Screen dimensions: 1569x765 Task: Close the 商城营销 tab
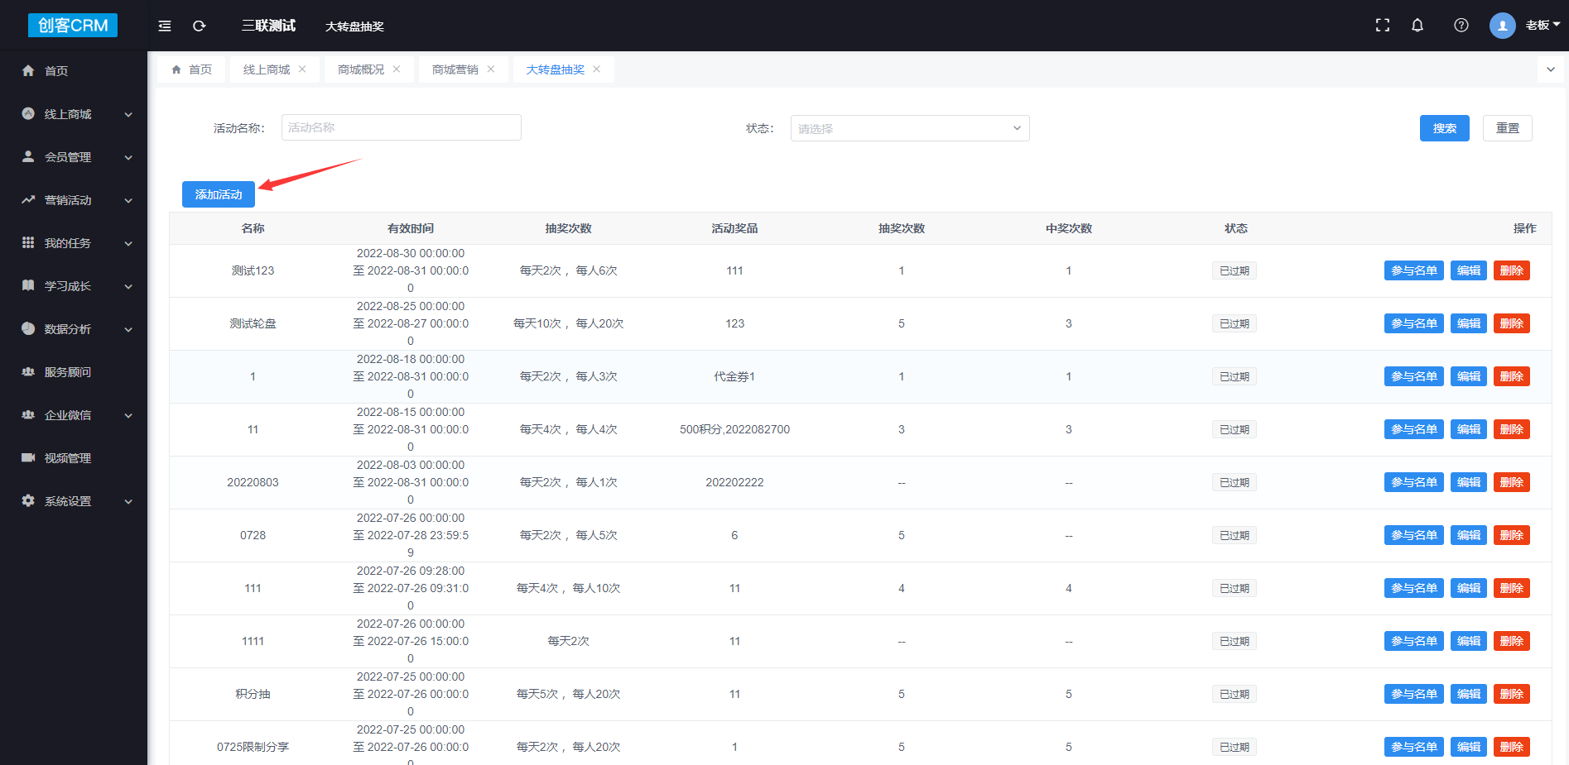click(x=491, y=69)
